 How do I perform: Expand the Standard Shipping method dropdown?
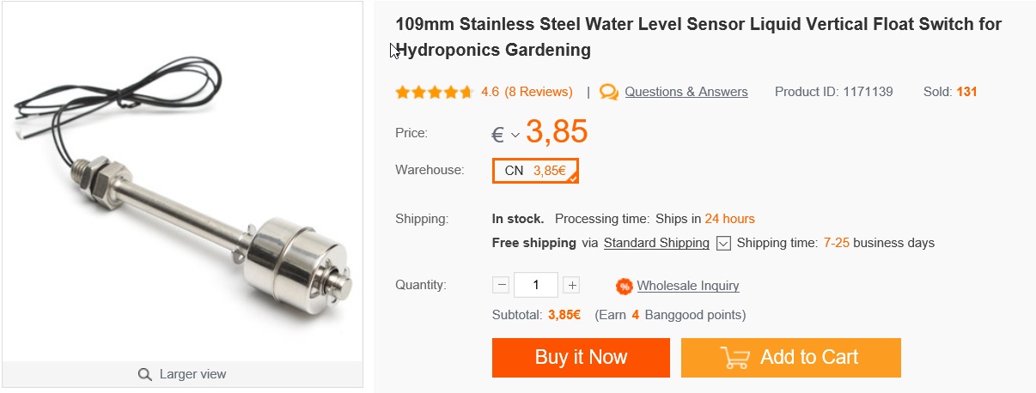[723, 243]
